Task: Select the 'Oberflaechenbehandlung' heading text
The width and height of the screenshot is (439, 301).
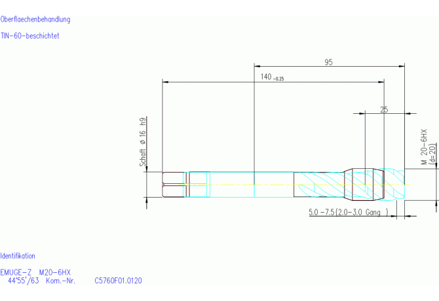Action: point(35,20)
